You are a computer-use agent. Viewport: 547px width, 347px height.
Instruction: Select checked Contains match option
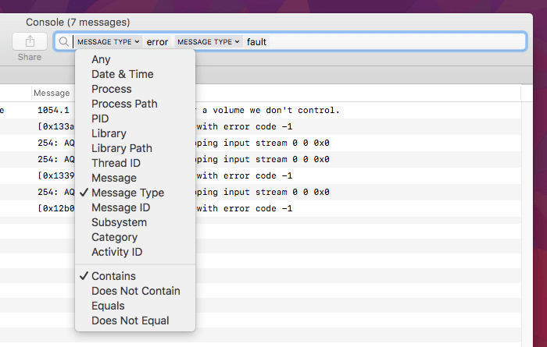[135, 276]
